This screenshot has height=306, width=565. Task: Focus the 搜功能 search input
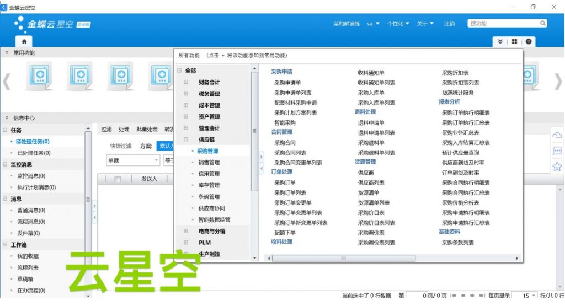[x=503, y=23]
